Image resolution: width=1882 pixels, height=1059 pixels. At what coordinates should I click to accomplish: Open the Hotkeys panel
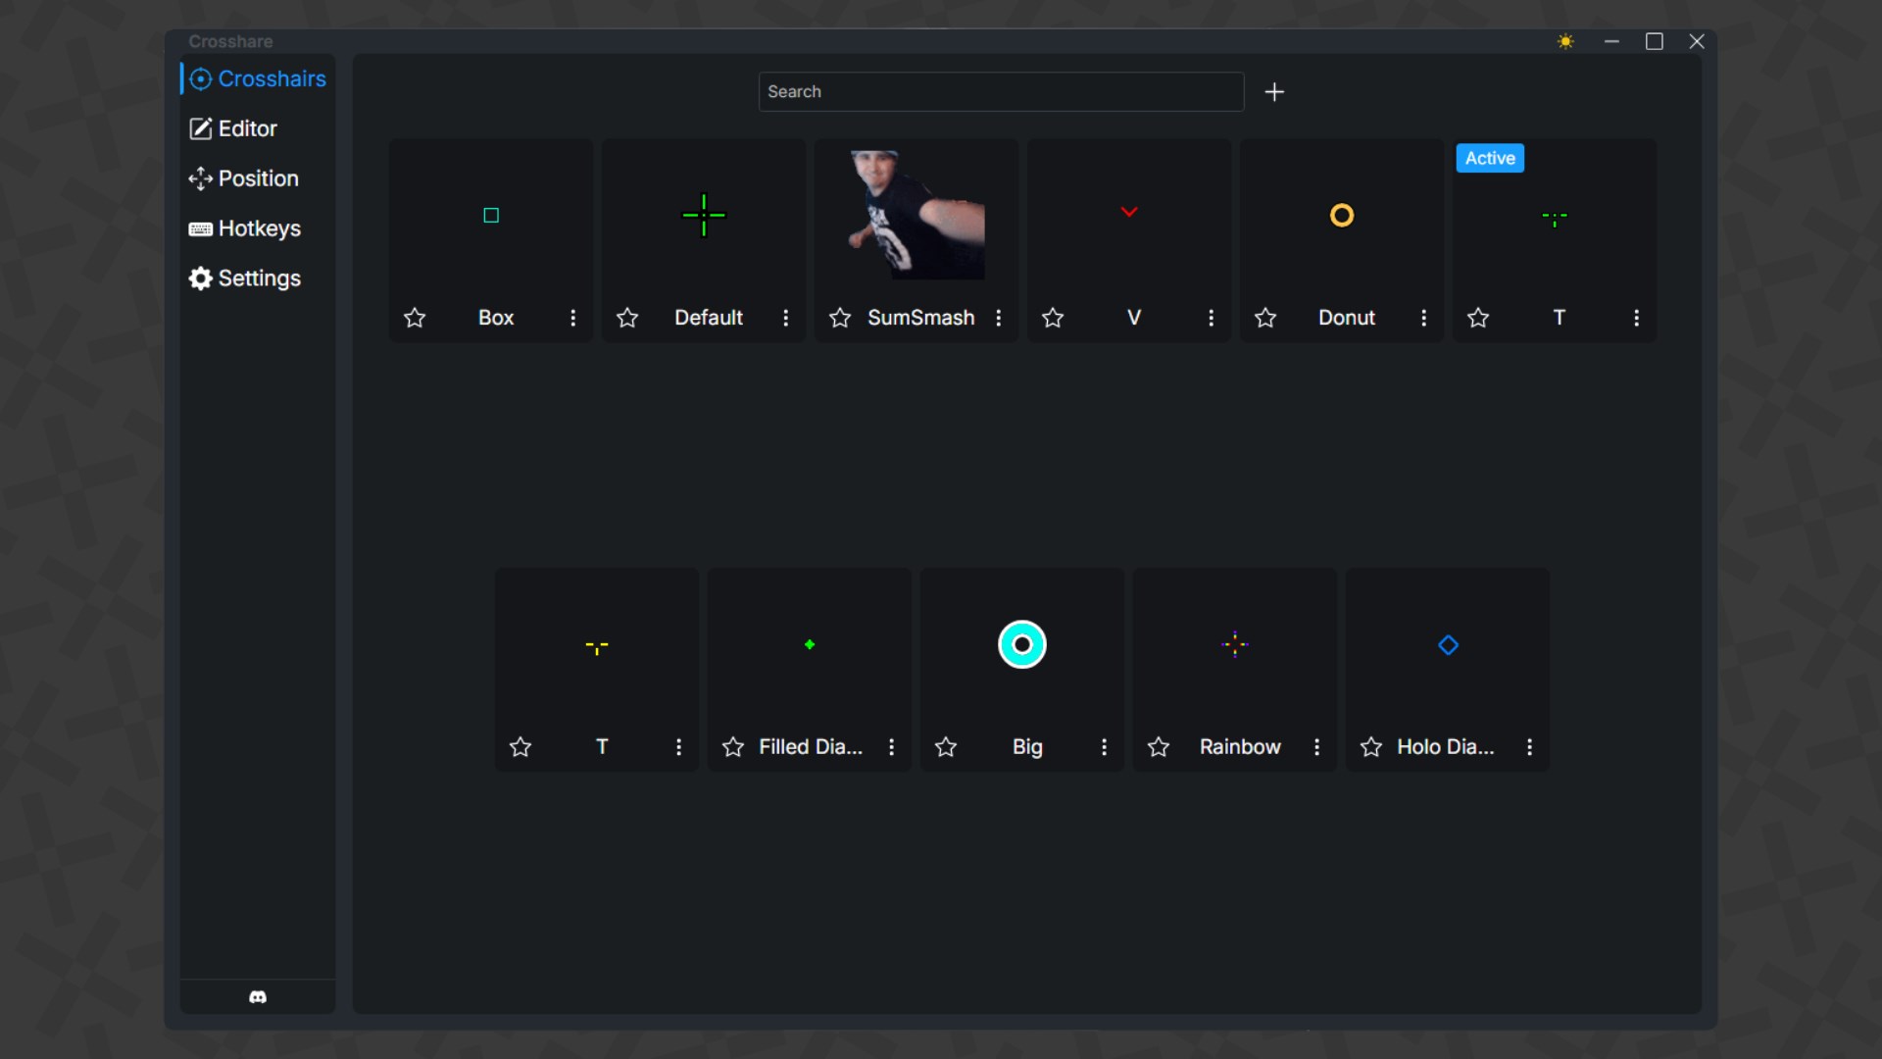(260, 228)
